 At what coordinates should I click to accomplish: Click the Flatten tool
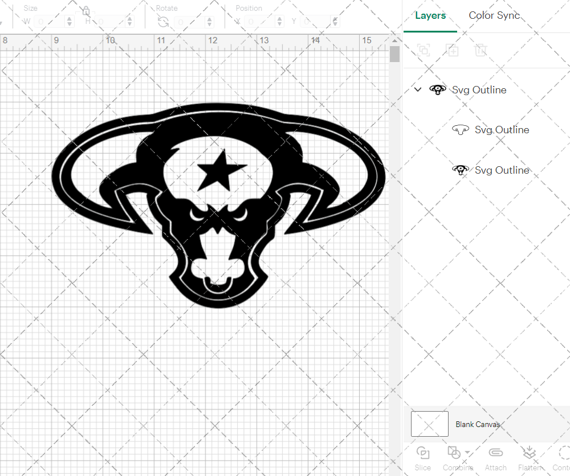530,458
